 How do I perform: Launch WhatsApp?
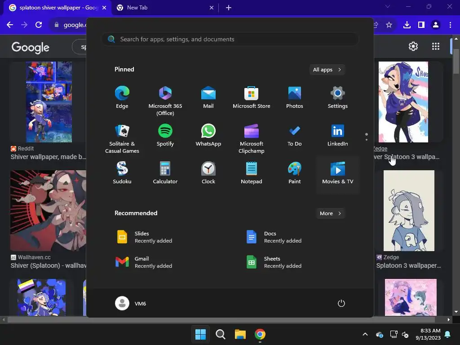pos(208,136)
